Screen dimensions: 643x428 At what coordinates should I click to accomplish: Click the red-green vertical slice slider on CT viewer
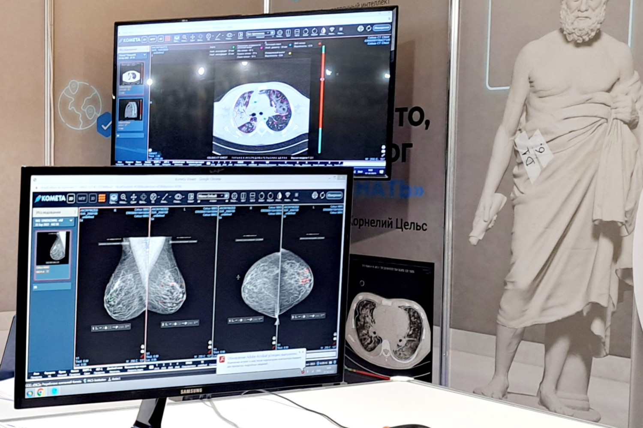[322, 99]
